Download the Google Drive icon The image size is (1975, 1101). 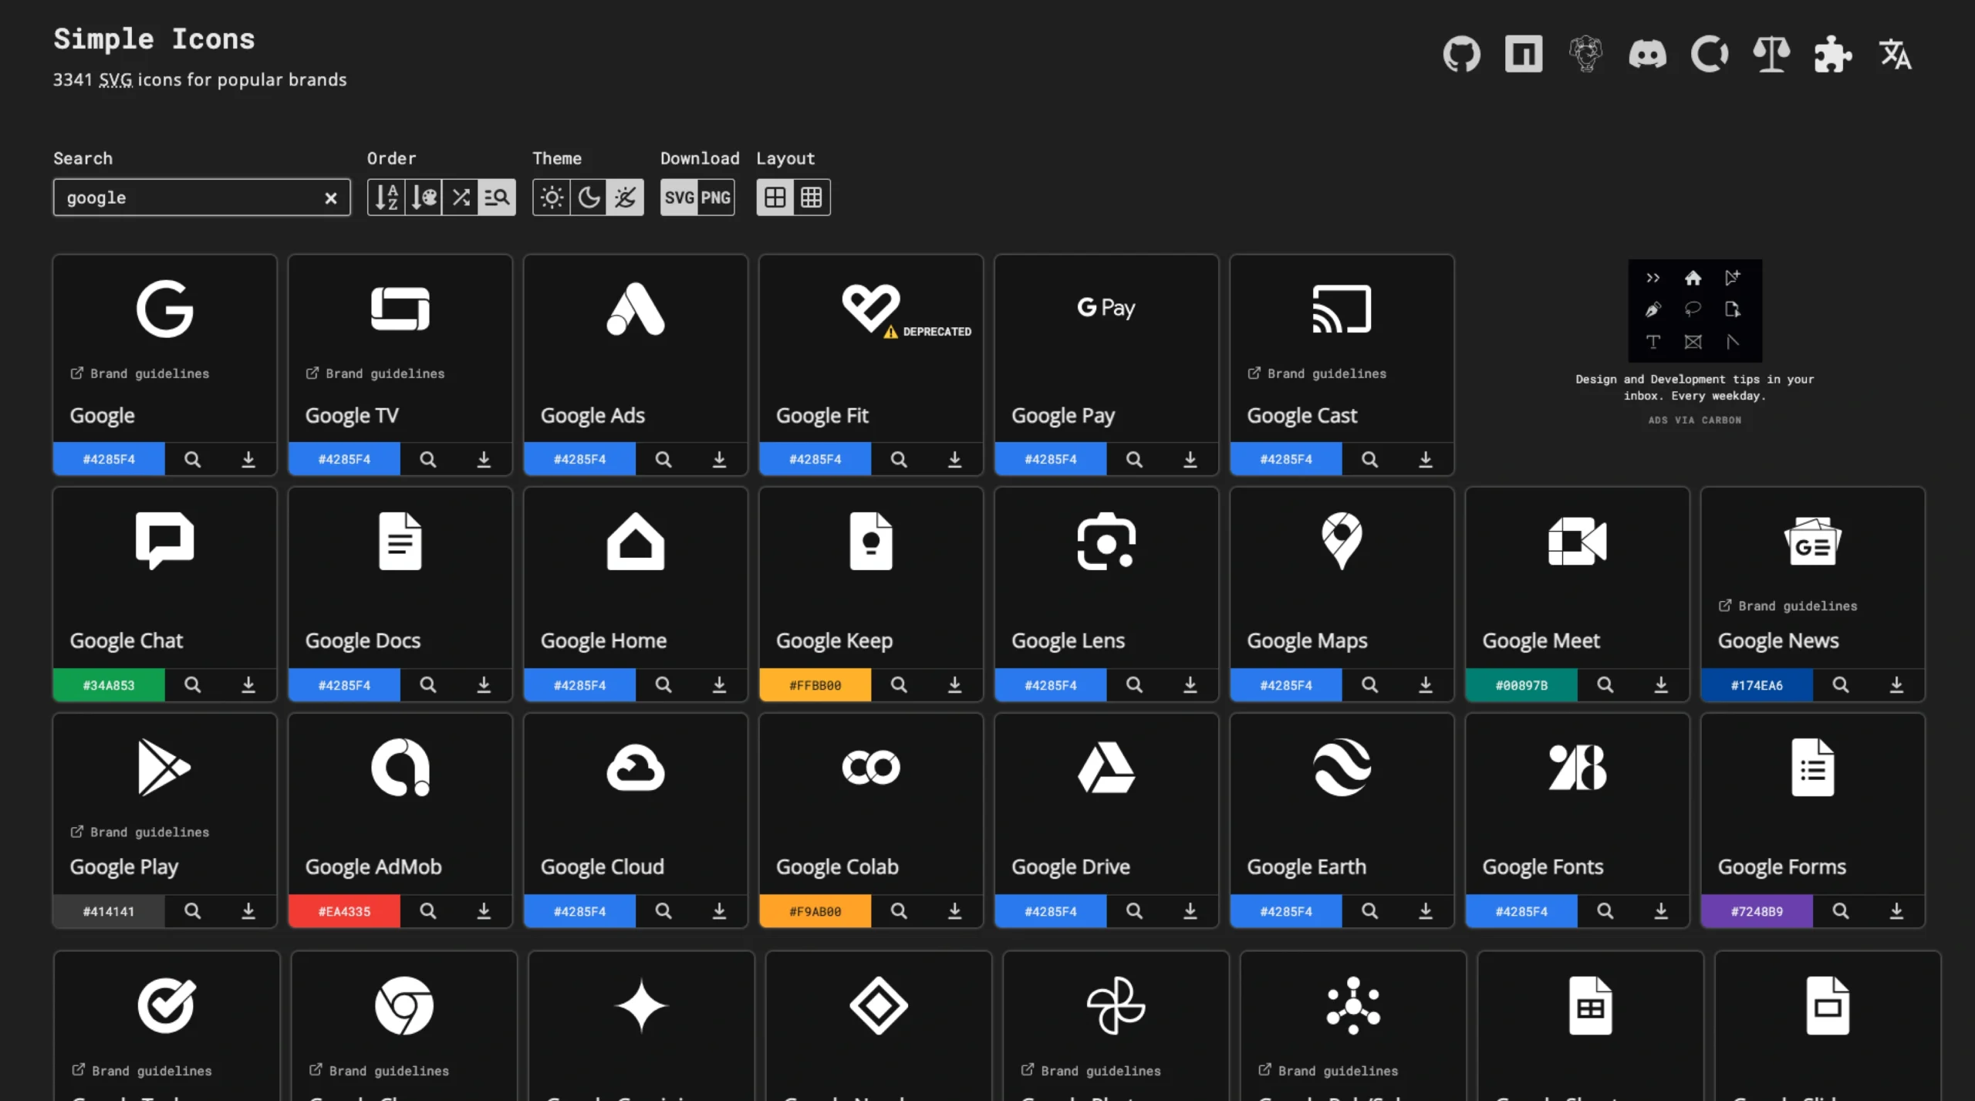tap(1190, 911)
